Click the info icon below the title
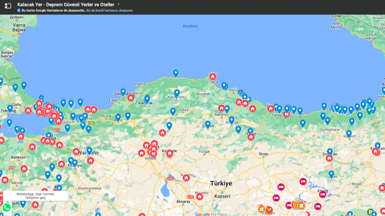This screenshot has height=216, width=385. 19,11
